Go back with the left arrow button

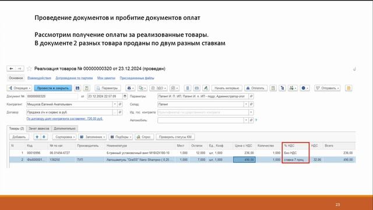(11, 69)
